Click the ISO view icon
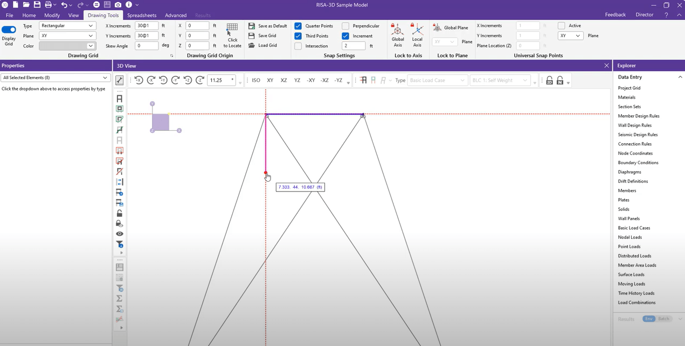 [255, 80]
